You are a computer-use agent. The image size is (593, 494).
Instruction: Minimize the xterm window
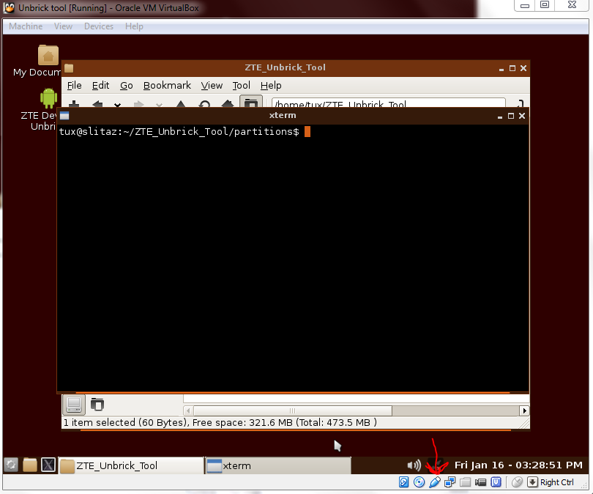[x=500, y=117]
